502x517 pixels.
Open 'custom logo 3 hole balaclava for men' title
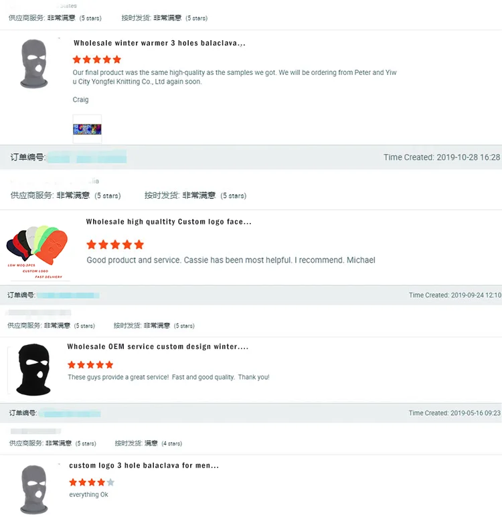[x=144, y=465]
